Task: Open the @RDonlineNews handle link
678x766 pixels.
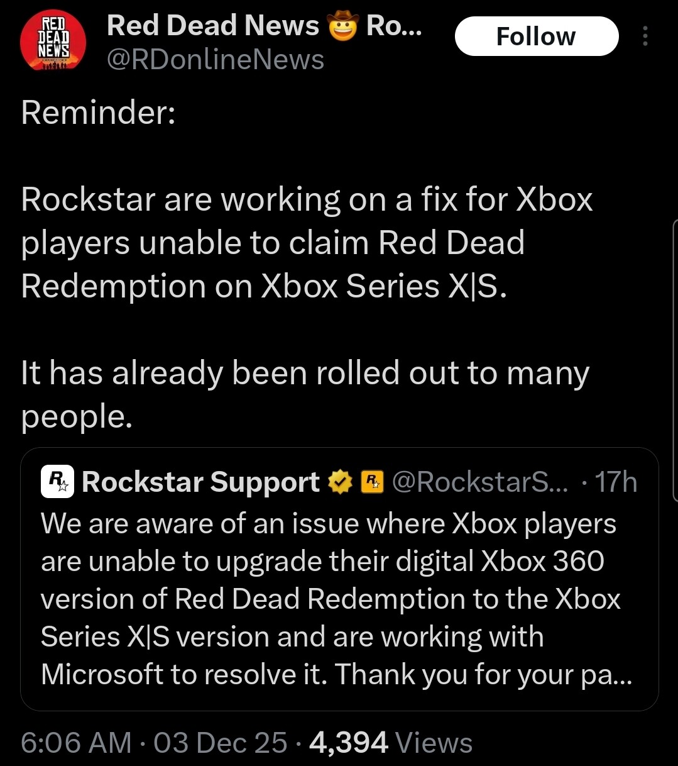Action: point(216,60)
